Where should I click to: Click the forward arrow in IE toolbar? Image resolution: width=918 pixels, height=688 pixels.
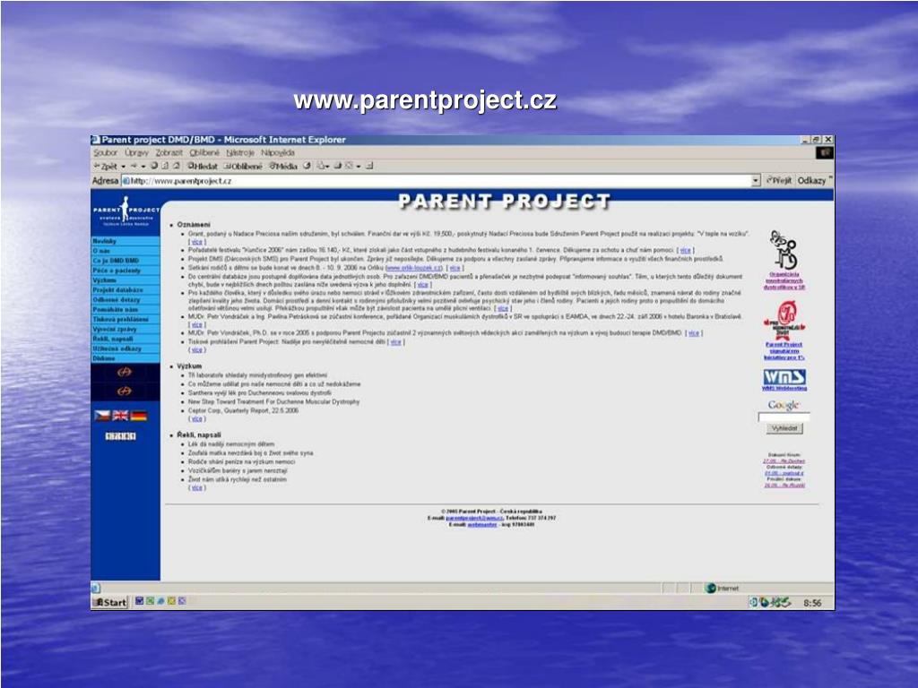[134, 166]
